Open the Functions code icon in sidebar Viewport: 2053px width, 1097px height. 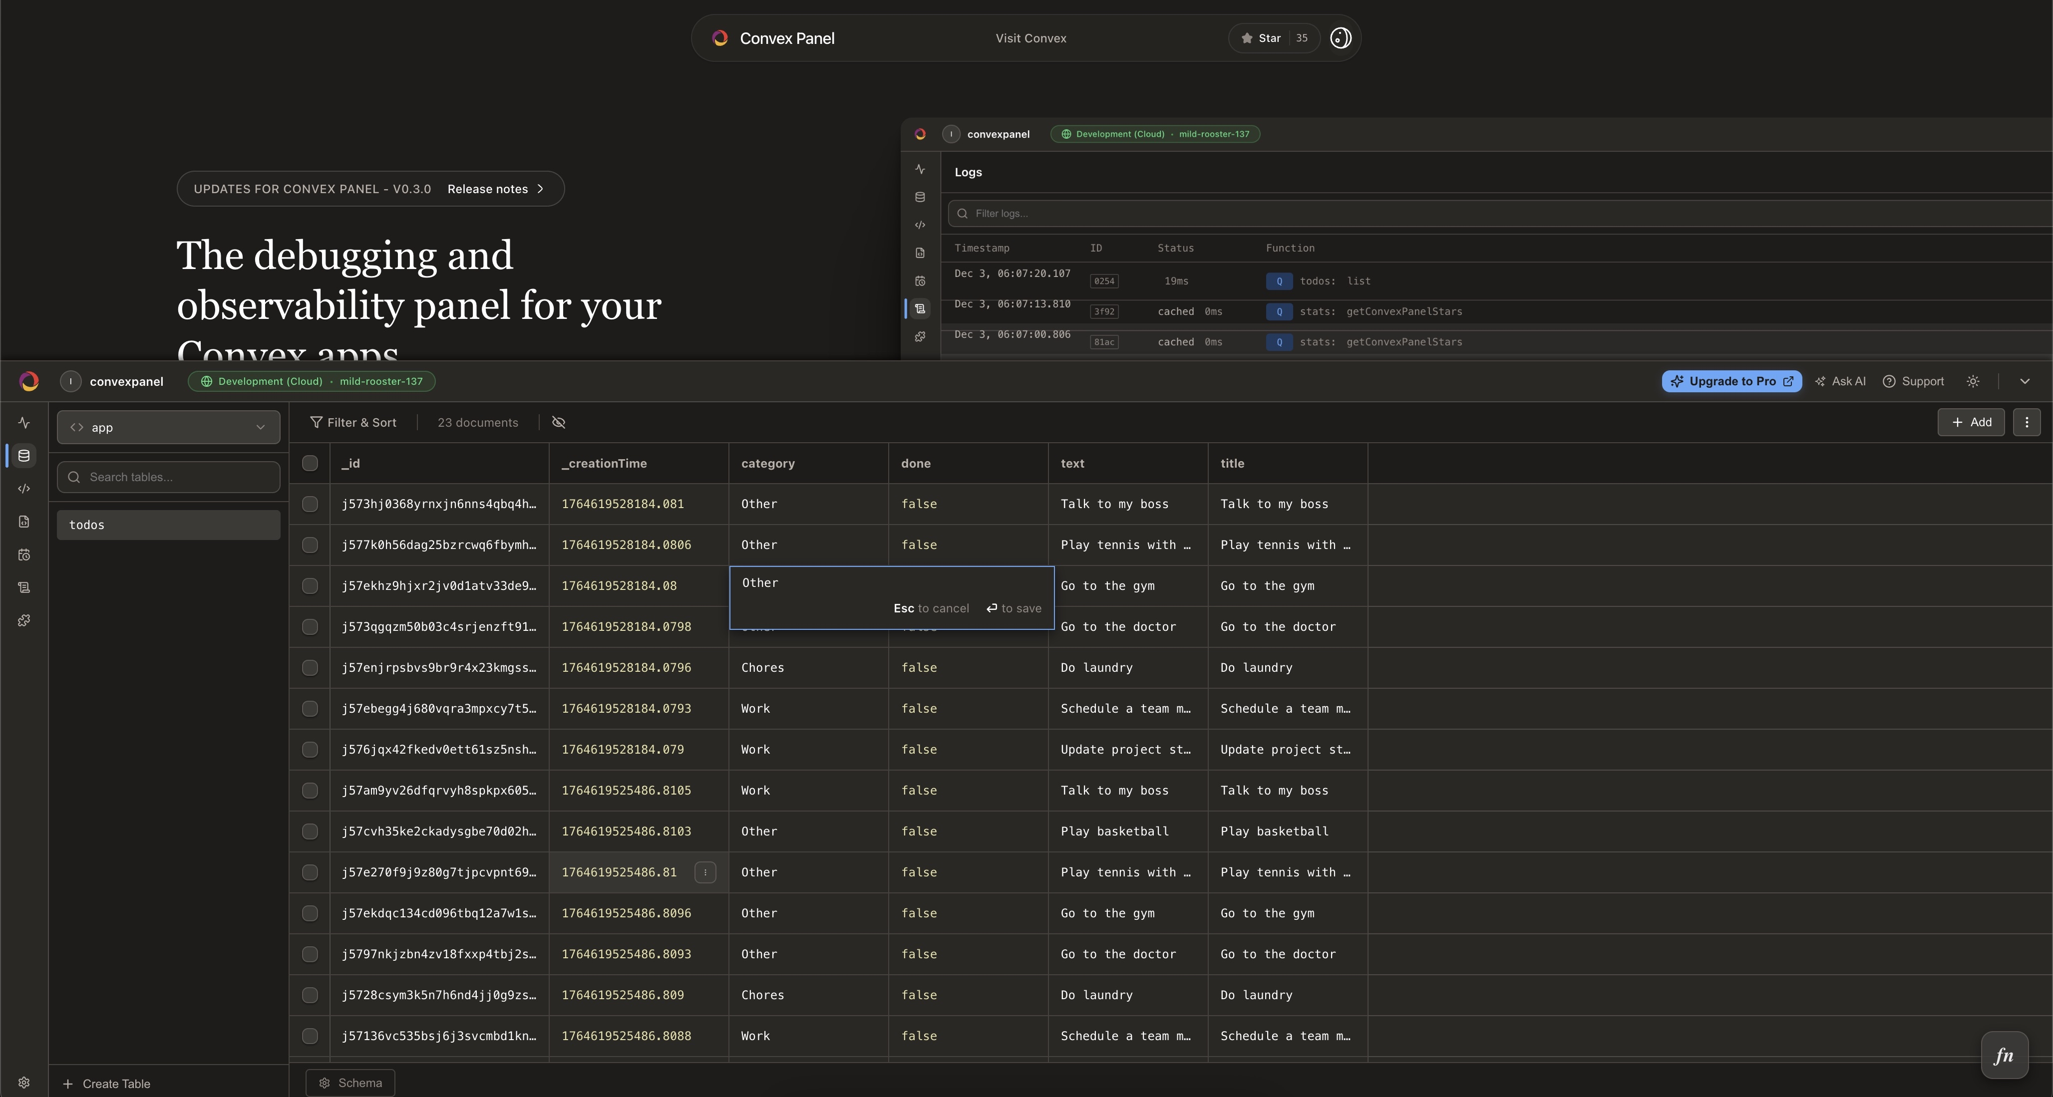tap(24, 488)
